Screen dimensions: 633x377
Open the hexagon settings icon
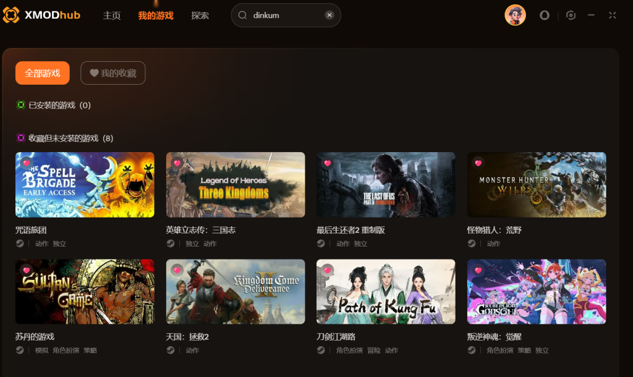click(x=571, y=15)
